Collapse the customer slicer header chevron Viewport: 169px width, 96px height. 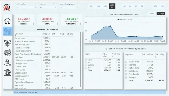coord(56,4)
